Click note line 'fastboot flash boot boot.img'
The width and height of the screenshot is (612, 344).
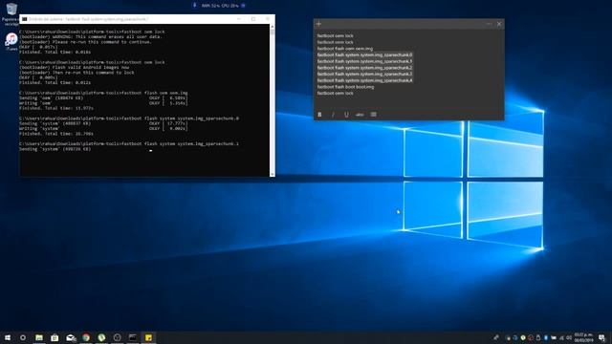click(x=345, y=87)
